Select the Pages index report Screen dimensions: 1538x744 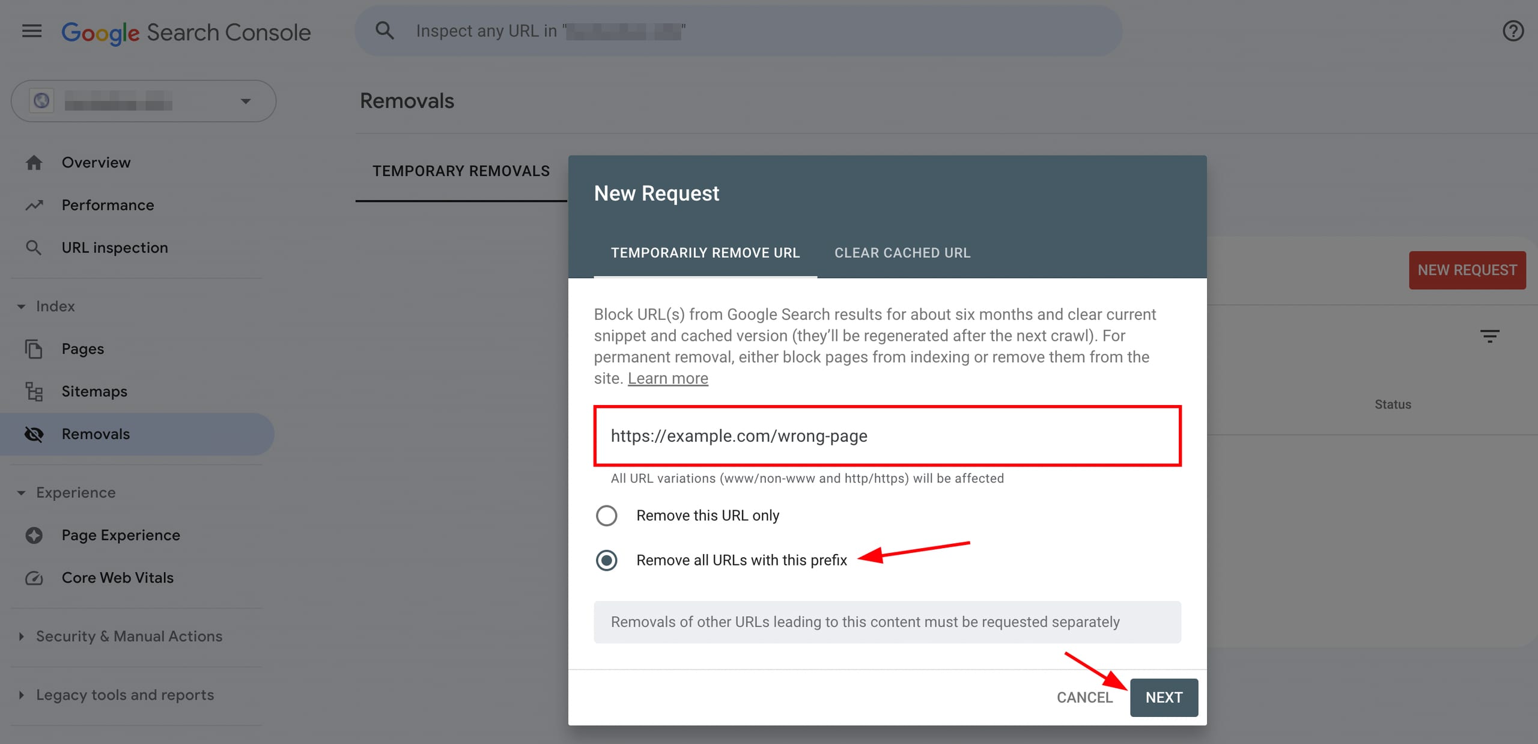tap(82, 349)
